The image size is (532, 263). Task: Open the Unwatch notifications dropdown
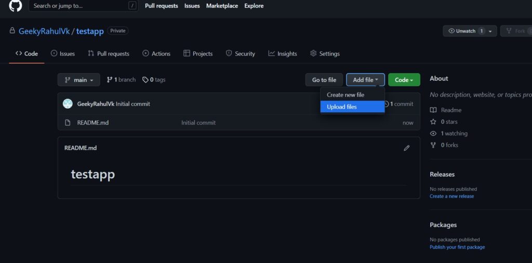[470, 31]
